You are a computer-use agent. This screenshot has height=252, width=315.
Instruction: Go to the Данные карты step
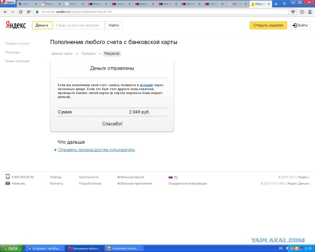(x=62, y=54)
